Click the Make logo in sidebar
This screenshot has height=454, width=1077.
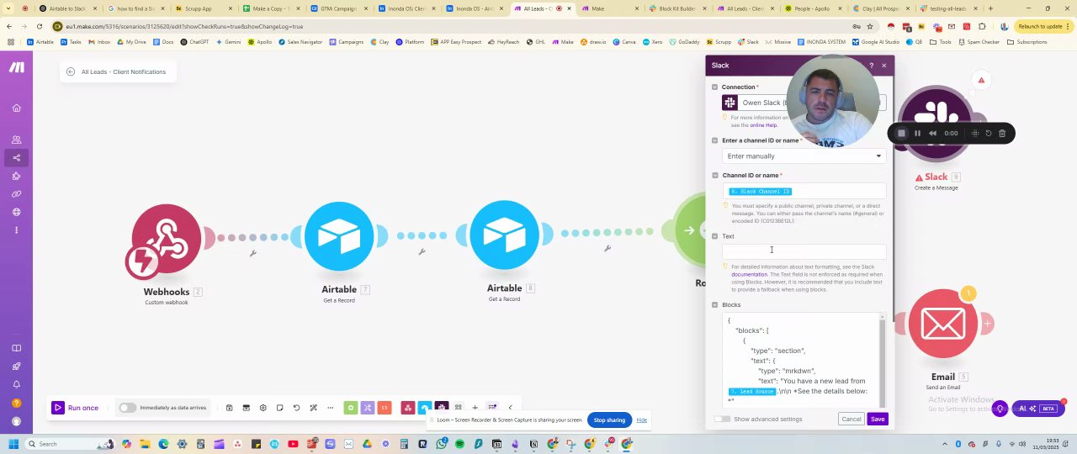coord(16,67)
